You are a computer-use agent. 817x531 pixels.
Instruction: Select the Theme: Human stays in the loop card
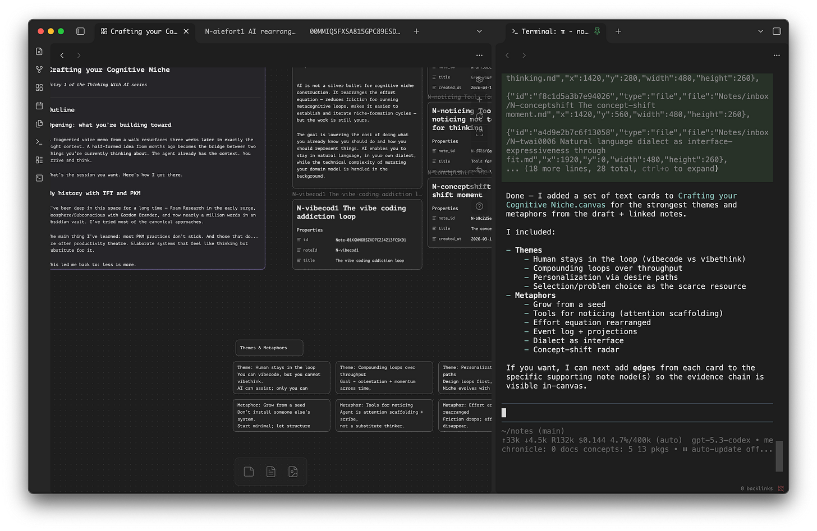point(281,377)
